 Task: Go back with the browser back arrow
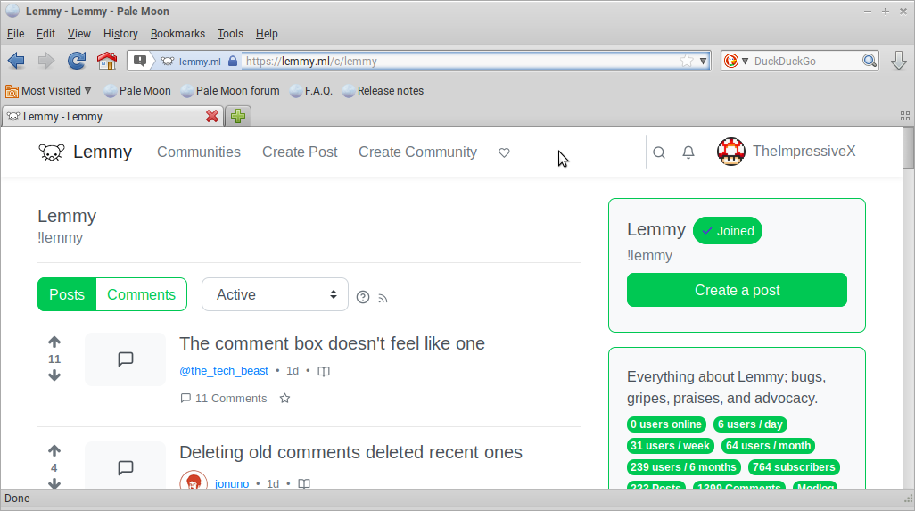16,61
